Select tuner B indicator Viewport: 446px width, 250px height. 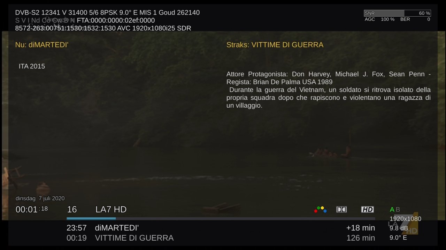[x=398, y=209]
